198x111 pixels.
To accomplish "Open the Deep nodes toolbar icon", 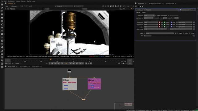I will [x=2, y=41].
